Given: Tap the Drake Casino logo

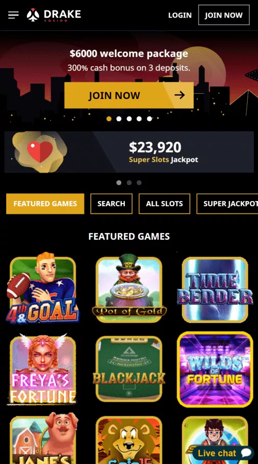Looking at the screenshot, I should [54, 15].
